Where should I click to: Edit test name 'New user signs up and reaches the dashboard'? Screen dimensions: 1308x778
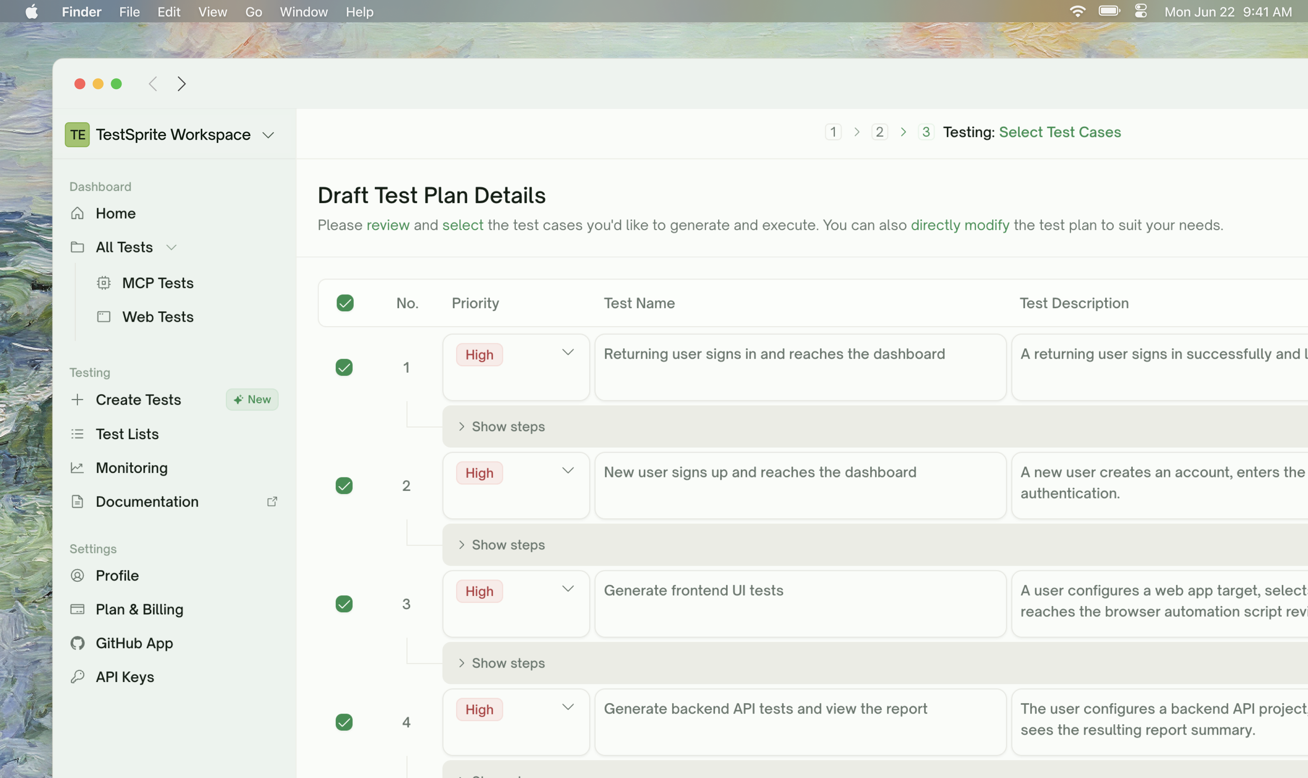800,486
